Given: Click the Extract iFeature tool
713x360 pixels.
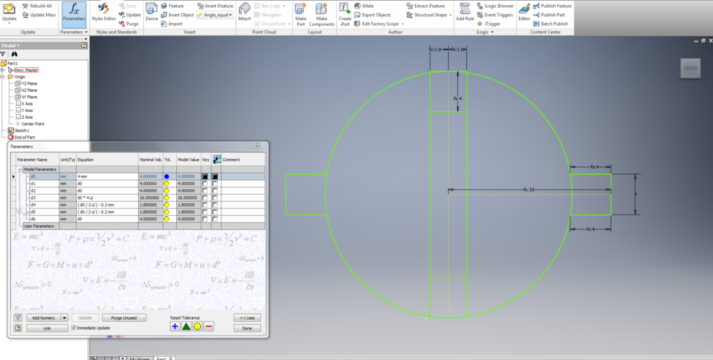Looking at the screenshot, I should [x=425, y=6].
